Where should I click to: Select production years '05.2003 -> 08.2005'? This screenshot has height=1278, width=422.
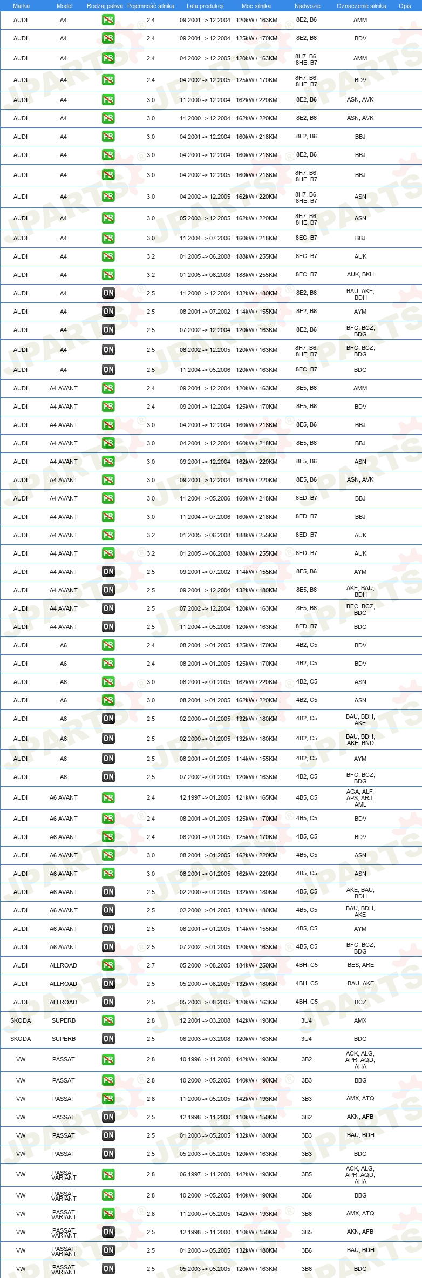(205, 1002)
